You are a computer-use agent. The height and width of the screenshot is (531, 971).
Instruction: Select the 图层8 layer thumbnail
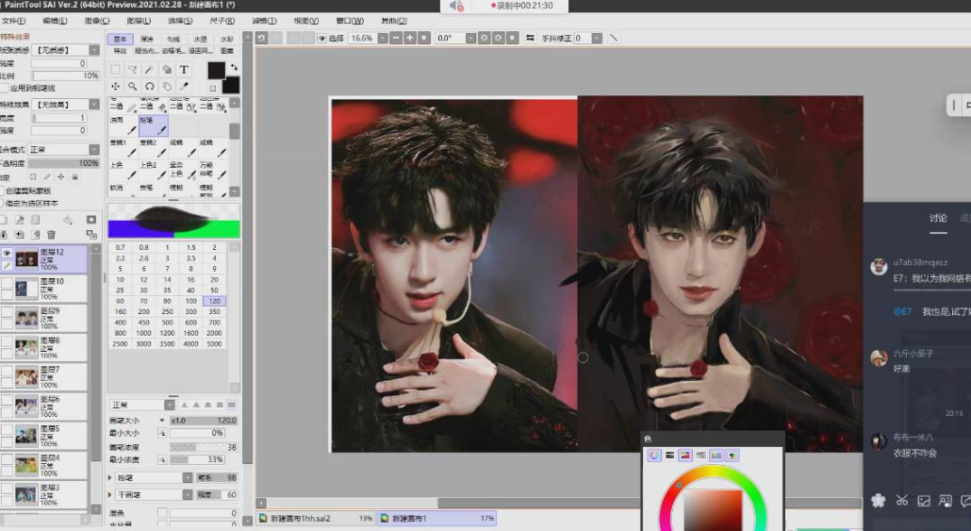26,348
